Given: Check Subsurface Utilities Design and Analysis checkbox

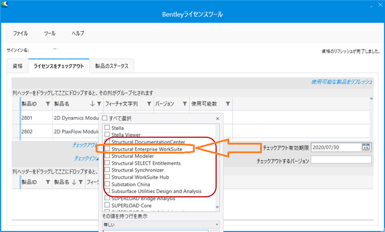Looking at the screenshot, I should tap(107, 191).
